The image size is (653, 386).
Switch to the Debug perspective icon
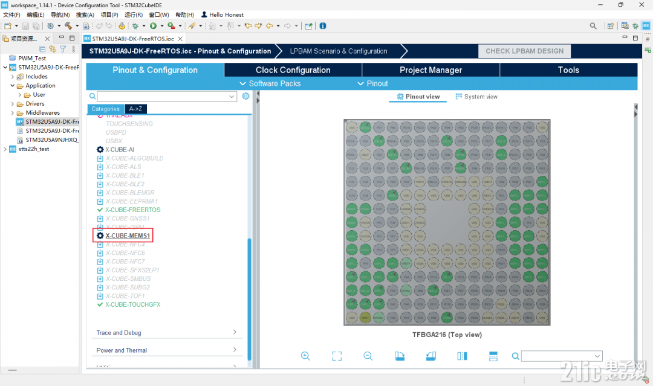(x=635, y=26)
